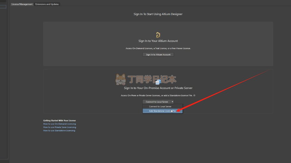Click the info icon beside Standalone License File text
Screen dimensions: 291x163
tap(194, 95)
